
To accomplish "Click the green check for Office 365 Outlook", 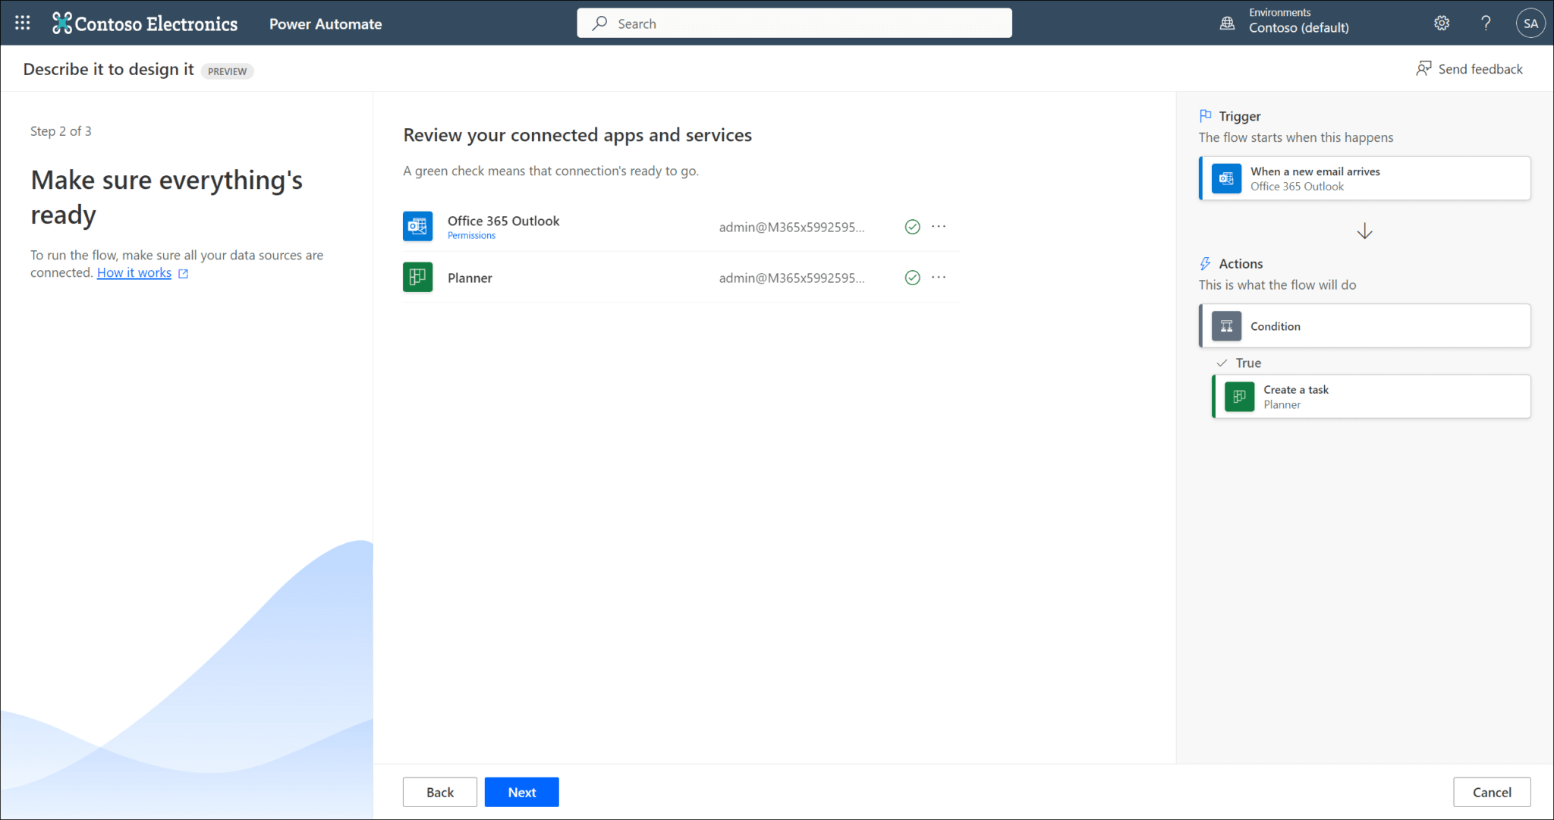I will [x=912, y=227].
